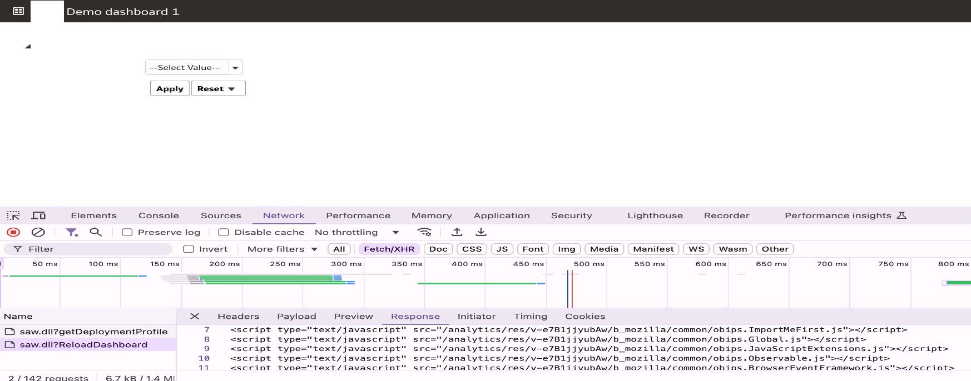971x381 pixels.
Task: Open the Timing tab
Action: point(530,316)
